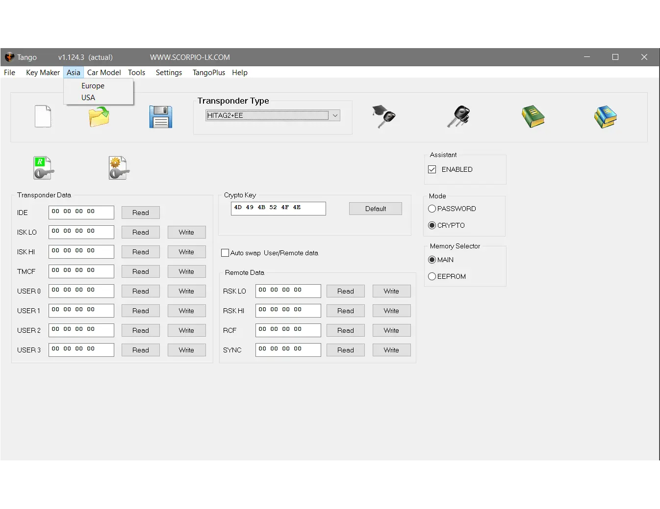Enable Auto swap User/Remote data
This screenshot has height=509, width=660.
coord(225,253)
